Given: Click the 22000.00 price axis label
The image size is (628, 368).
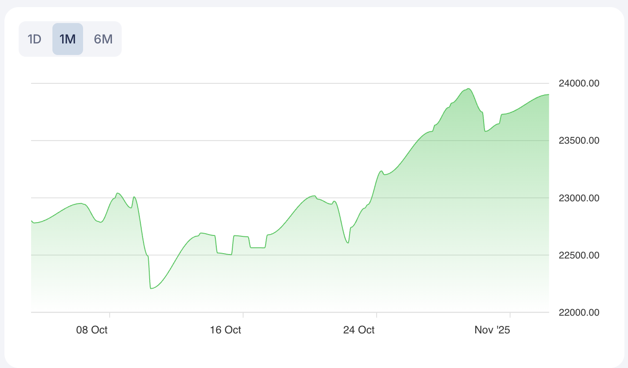Looking at the screenshot, I should click(579, 312).
